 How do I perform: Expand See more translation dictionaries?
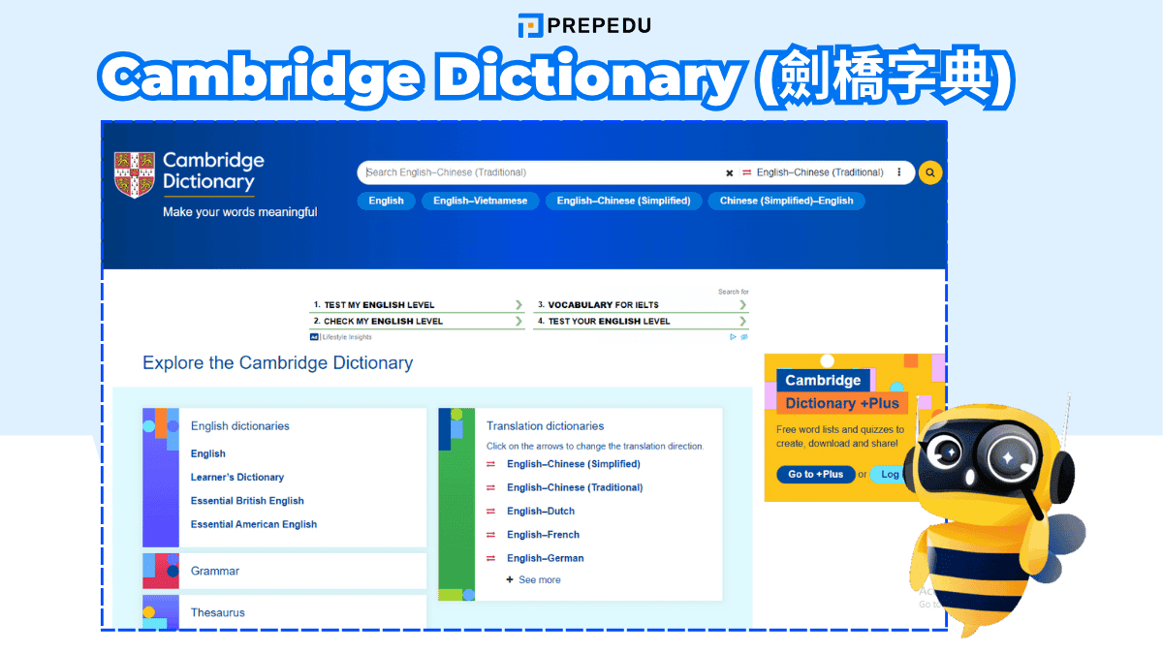click(x=532, y=580)
